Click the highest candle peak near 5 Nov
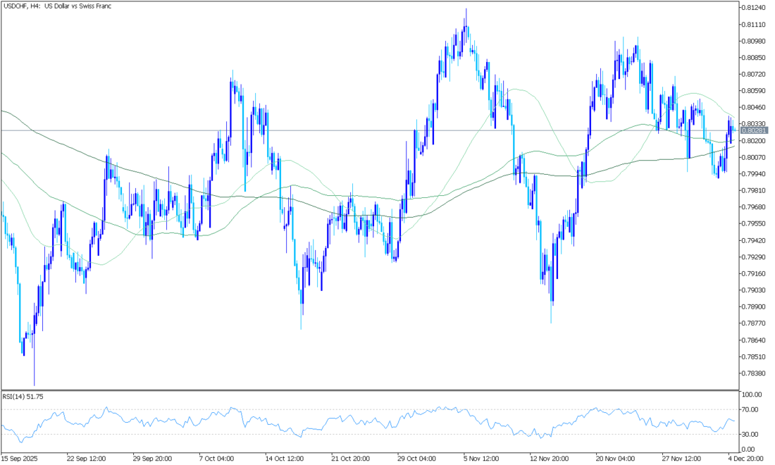775x465 pixels. tap(466, 10)
